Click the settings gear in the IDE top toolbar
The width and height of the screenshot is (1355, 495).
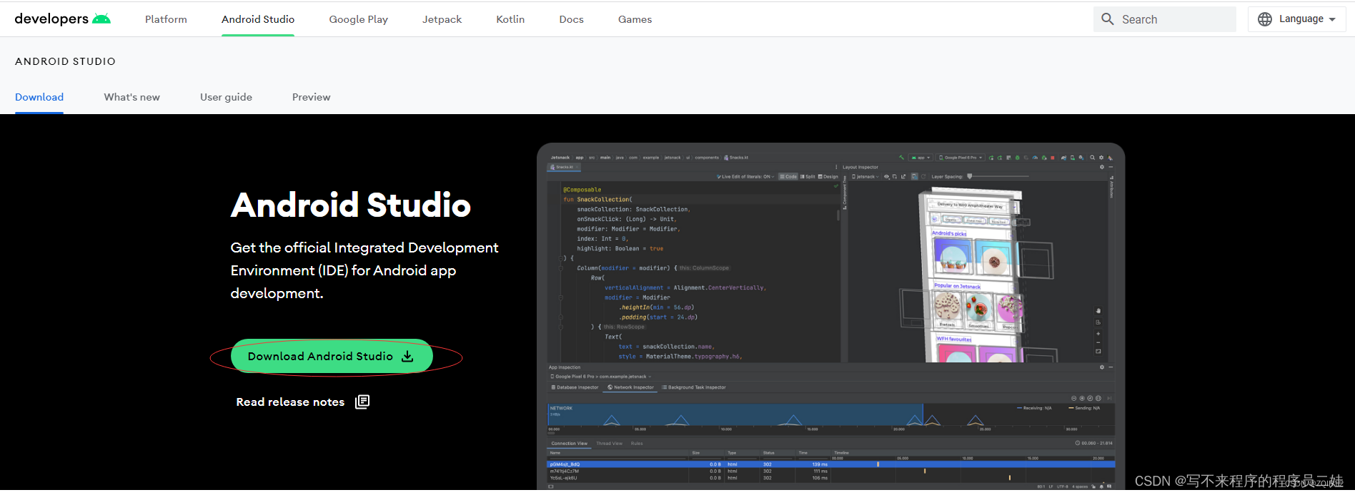click(1101, 158)
